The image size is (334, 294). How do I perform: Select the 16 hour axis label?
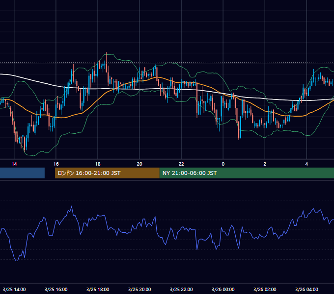[x=56, y=164]
